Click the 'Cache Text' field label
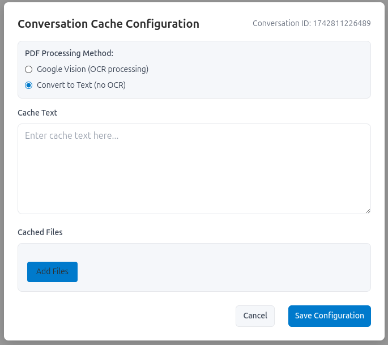388x345 pixels. pyautogui.click(x=37, y=113)
